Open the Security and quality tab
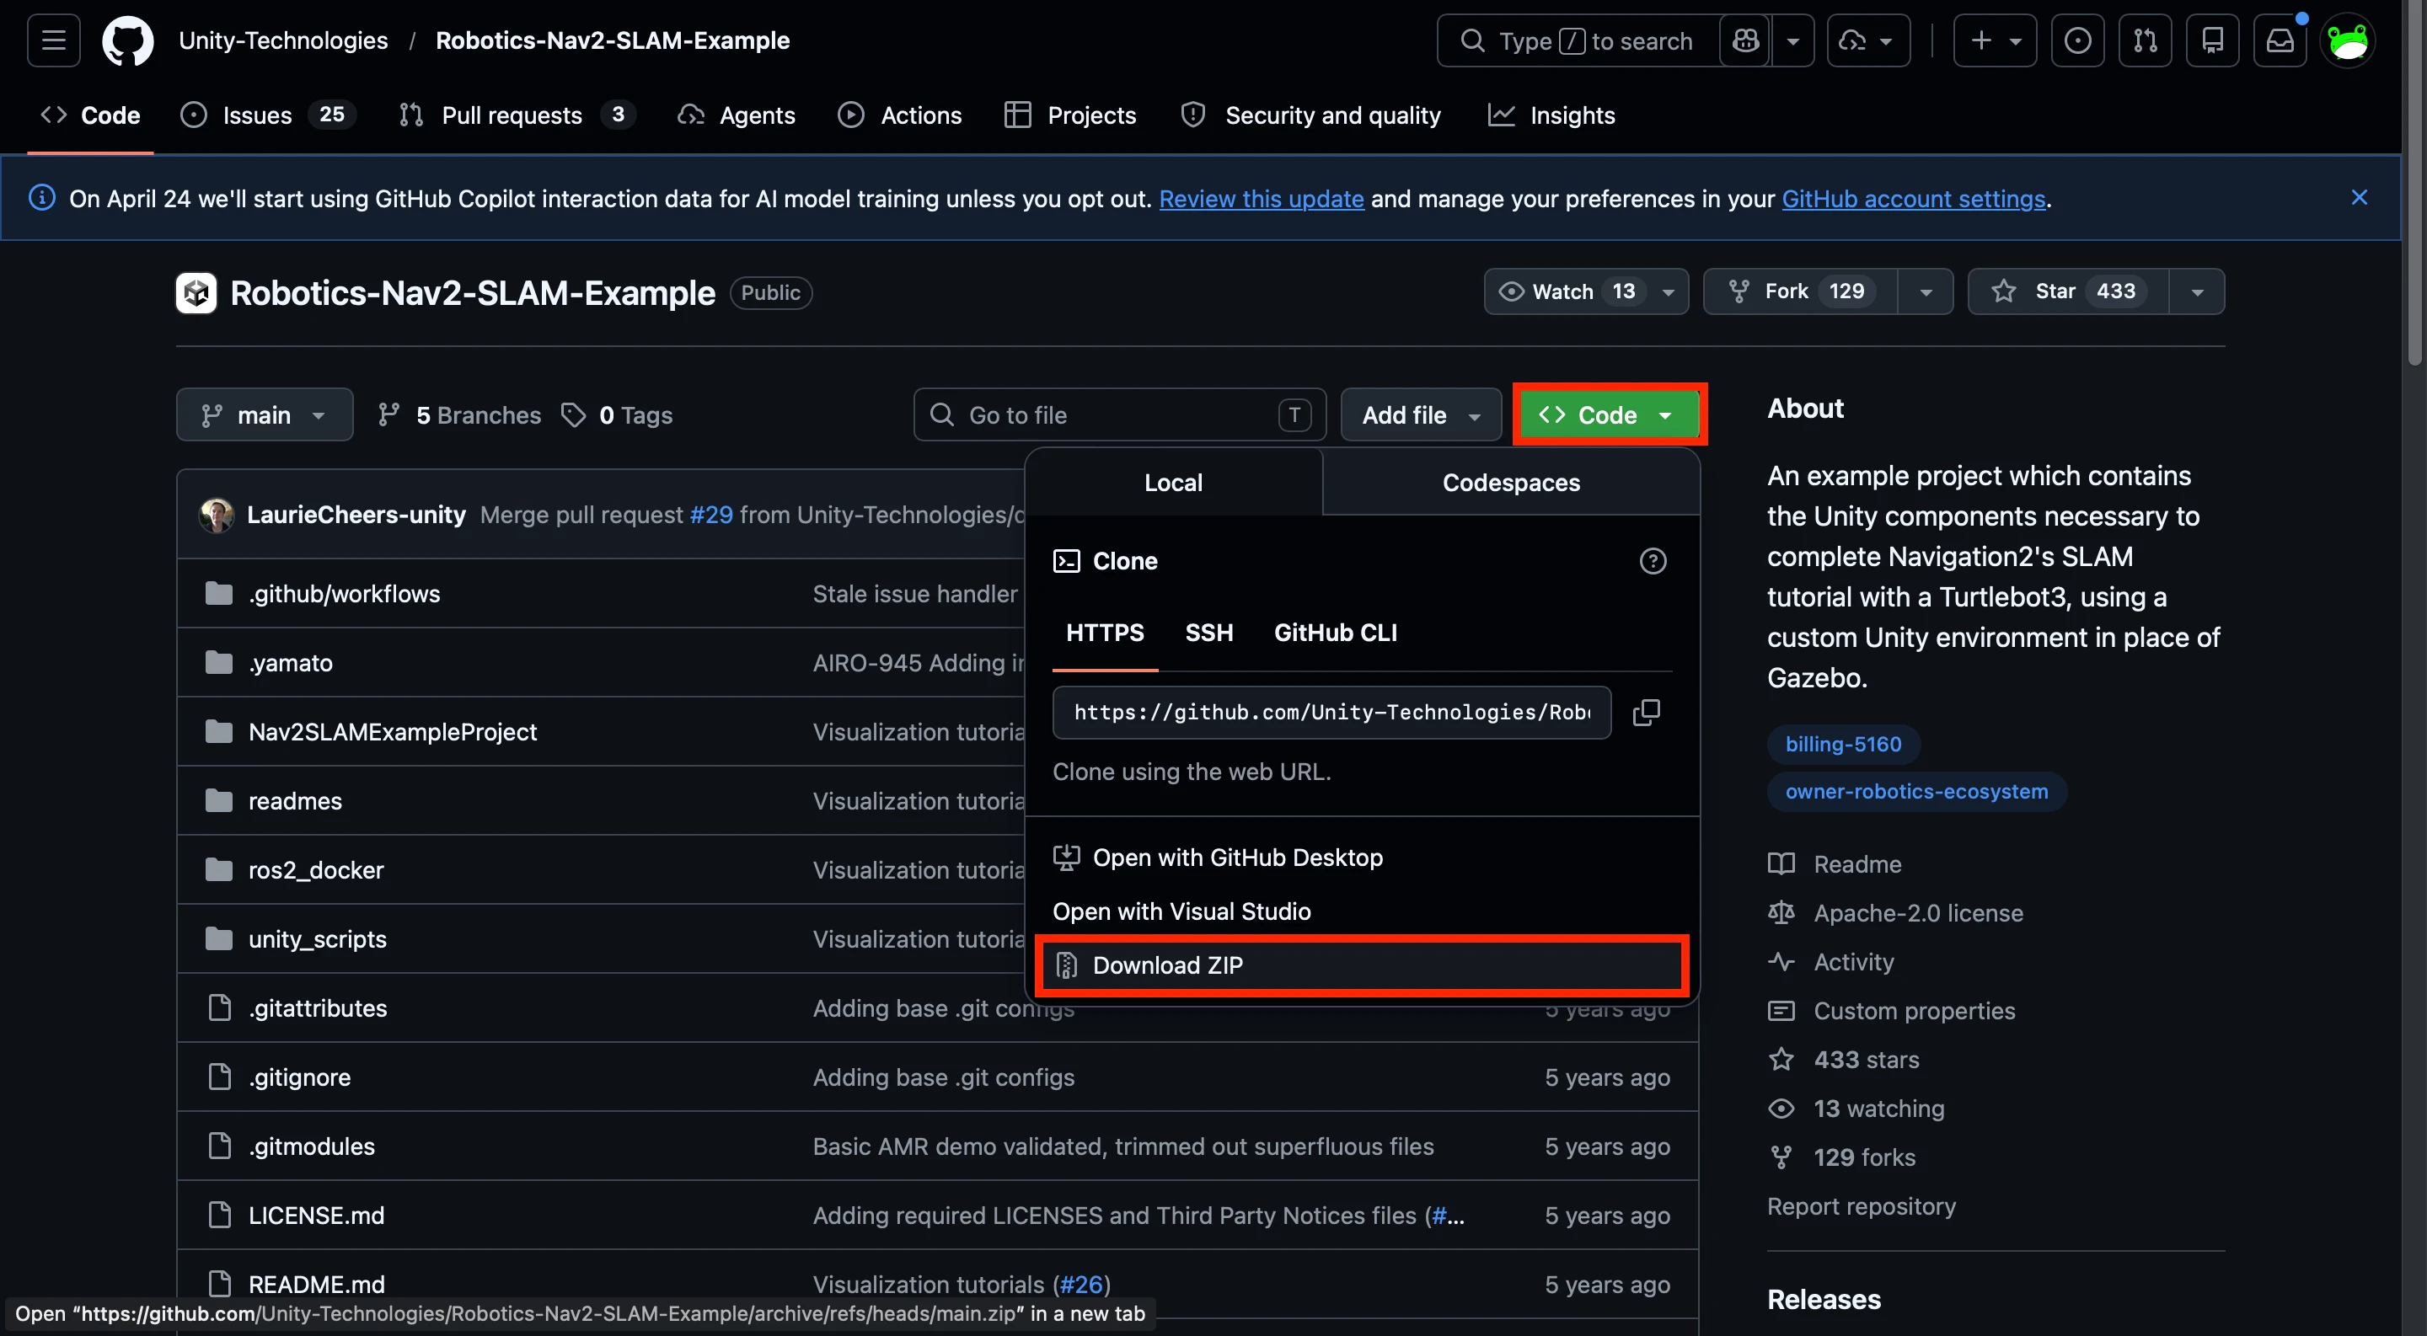The width and height of the screenshot is (2427, 1336). tap(1310, 115)
